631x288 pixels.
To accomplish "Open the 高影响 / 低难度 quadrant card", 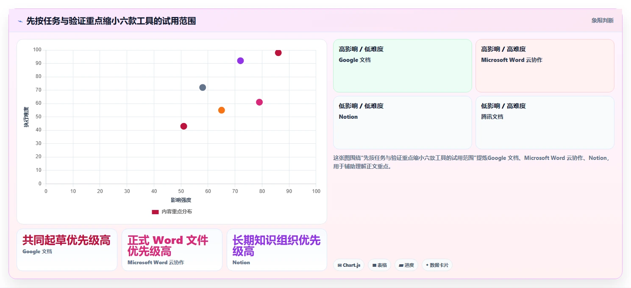I will [403, 66].
